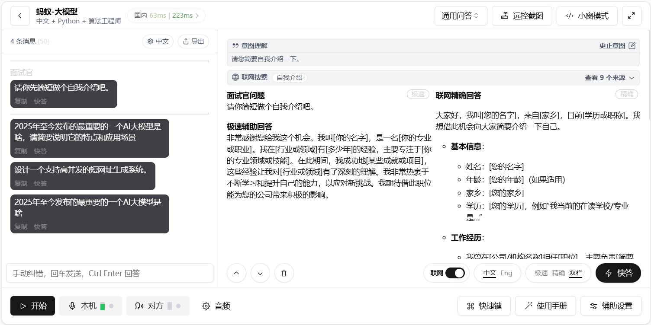Open the 使用手册 user manual
The image size is (651, 325).
pyautogui.click(x=545, y=306)
